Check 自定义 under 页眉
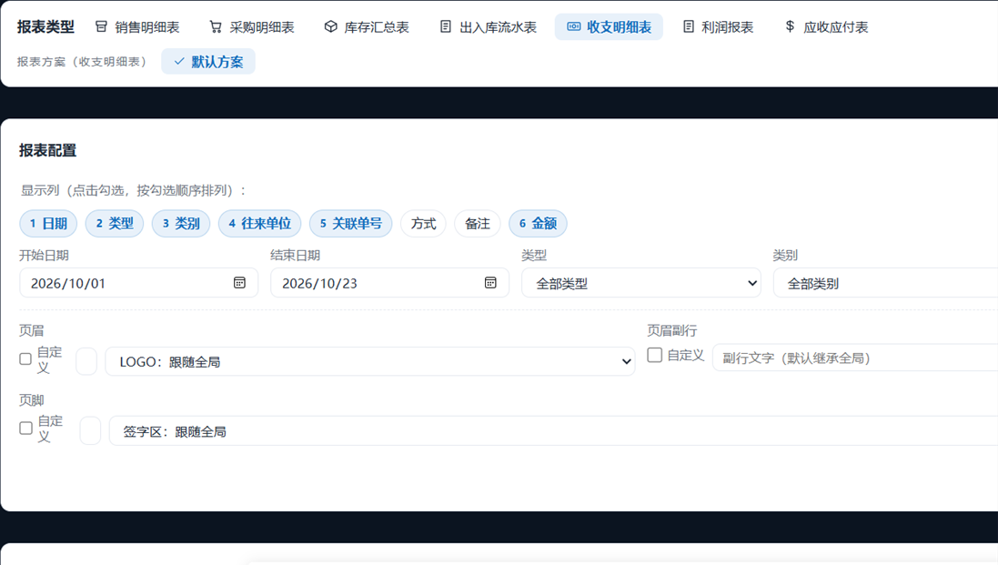998x565 pixels. point(25,359)
